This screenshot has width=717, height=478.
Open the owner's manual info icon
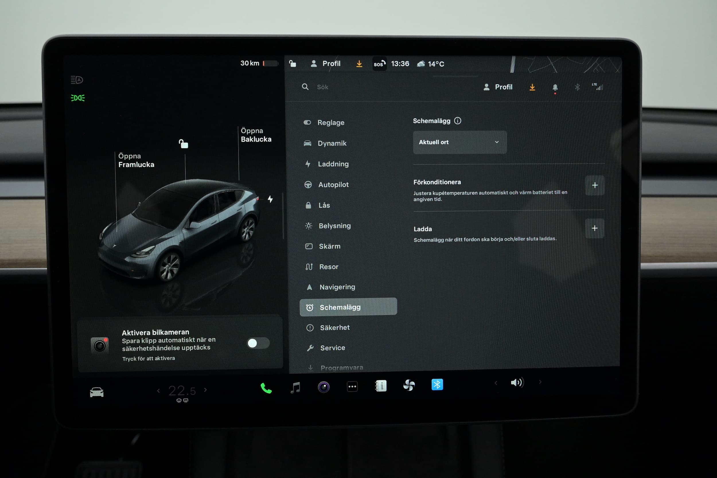click(x=381, y=386)
